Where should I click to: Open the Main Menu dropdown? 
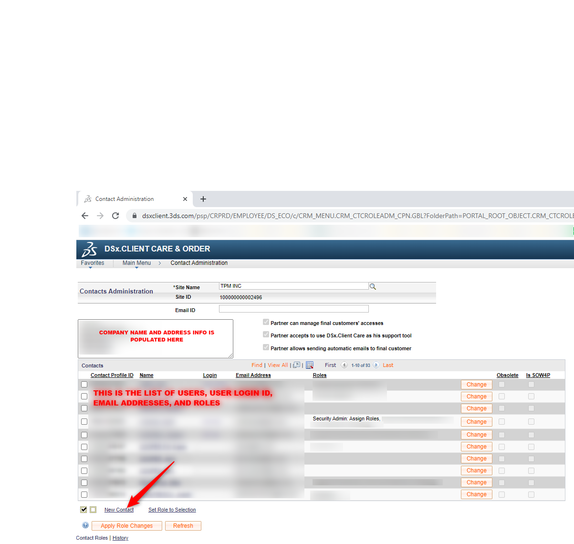[x=136, y=263]
